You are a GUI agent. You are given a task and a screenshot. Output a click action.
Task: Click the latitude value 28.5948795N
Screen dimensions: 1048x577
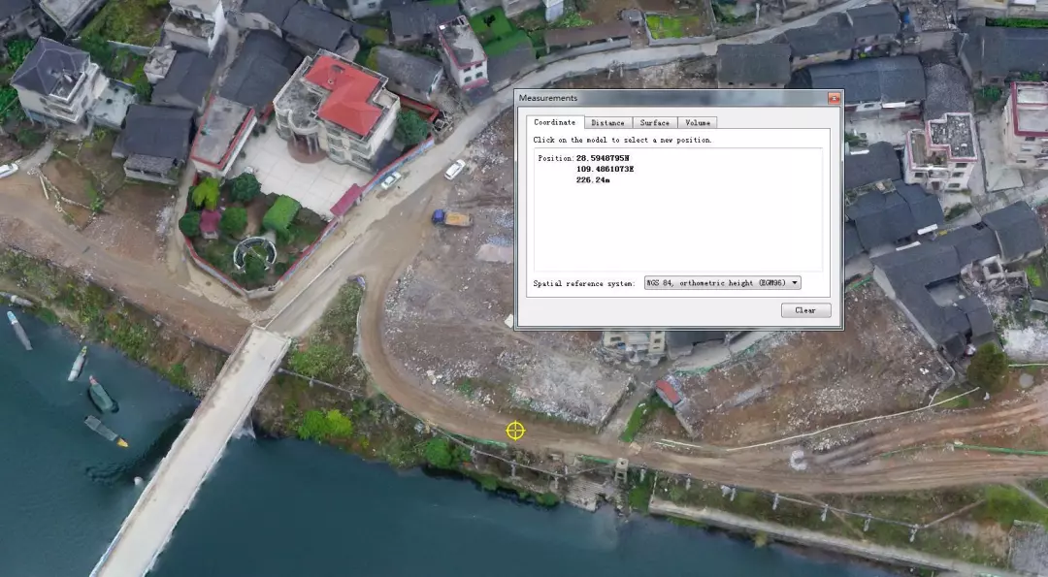point(605,158)
